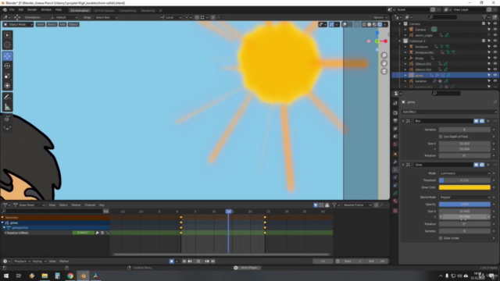Viewport: 500px width, 281px height.
Task: Remove the Glow effect with its X button
Action: pyautogui.click(x=487, y=165)
